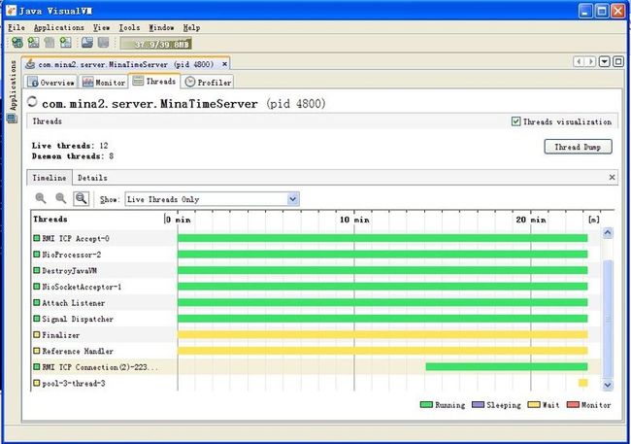Click the Compare Snapshots toolbar icon
The image size is (631, 444).
104,43
